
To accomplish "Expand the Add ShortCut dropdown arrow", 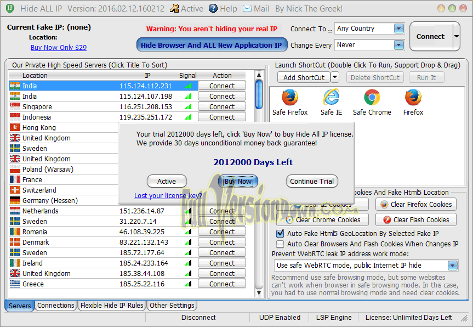I will click(335, 77).
